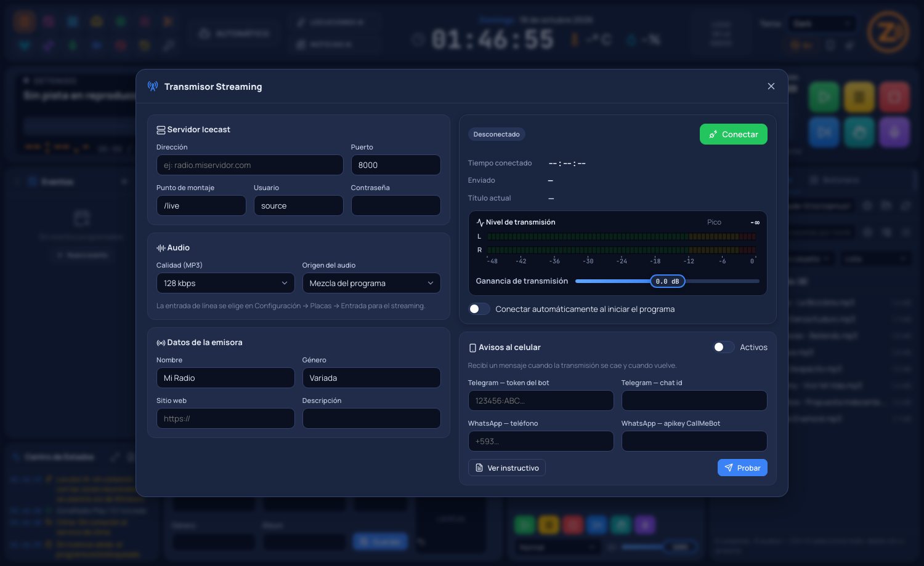Click the Audio waveform section icon
This screenshot has height=566, width=924.
pyautogui.click(x=161, y=248)
